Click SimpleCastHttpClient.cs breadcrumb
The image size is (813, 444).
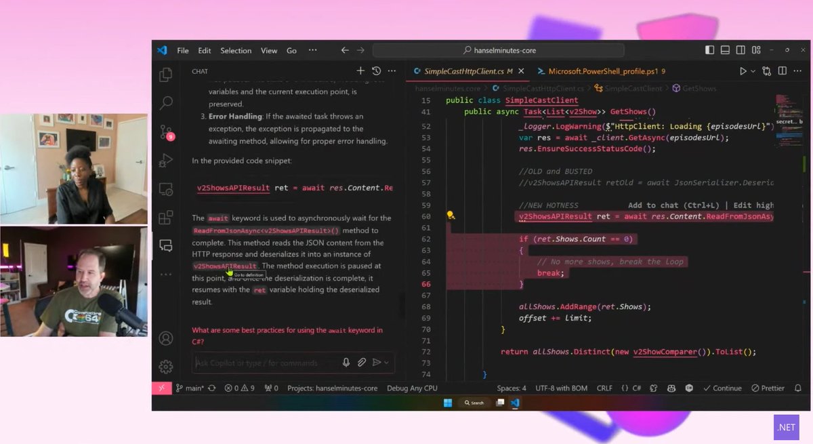(539, 88)
